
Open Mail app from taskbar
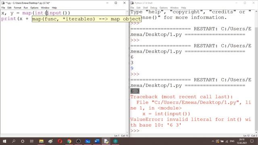(x=87, y=141)
